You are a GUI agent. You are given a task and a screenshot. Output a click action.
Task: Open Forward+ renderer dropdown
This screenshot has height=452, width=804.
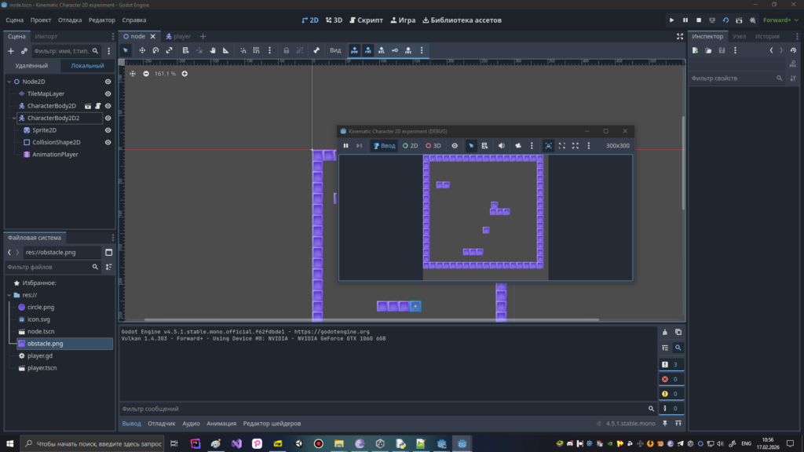(780, 20)
